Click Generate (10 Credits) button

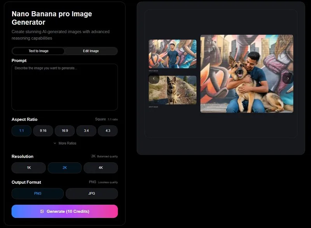click(x=65, y=211)
